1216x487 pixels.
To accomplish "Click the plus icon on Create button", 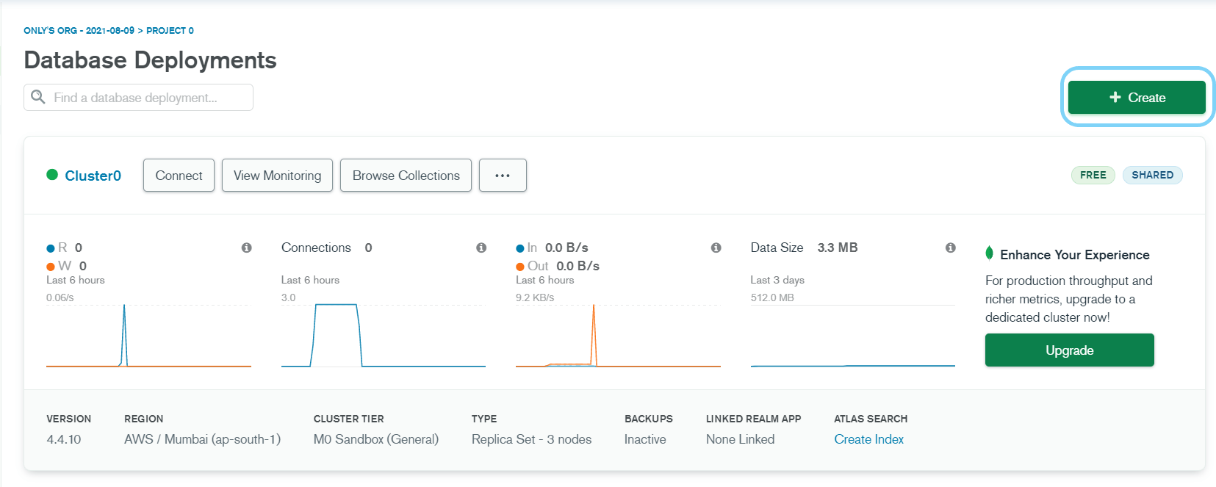I will 1115,98.
